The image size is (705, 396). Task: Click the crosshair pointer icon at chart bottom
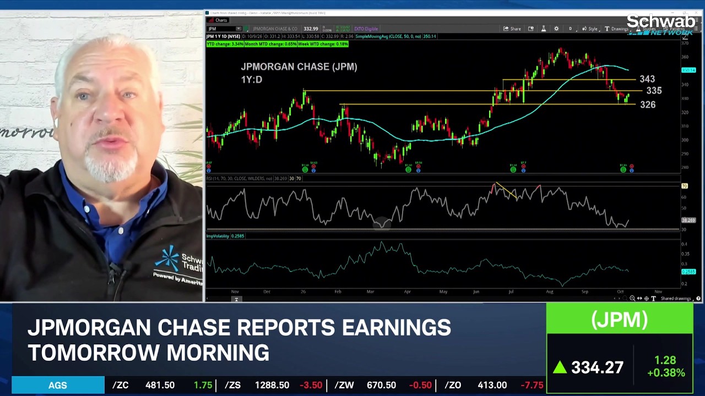point(647,299)
